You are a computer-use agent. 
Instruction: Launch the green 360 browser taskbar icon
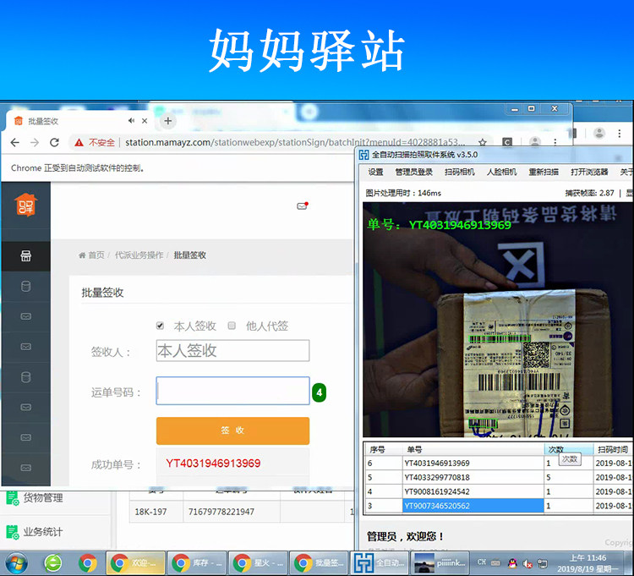click(53, 563)
